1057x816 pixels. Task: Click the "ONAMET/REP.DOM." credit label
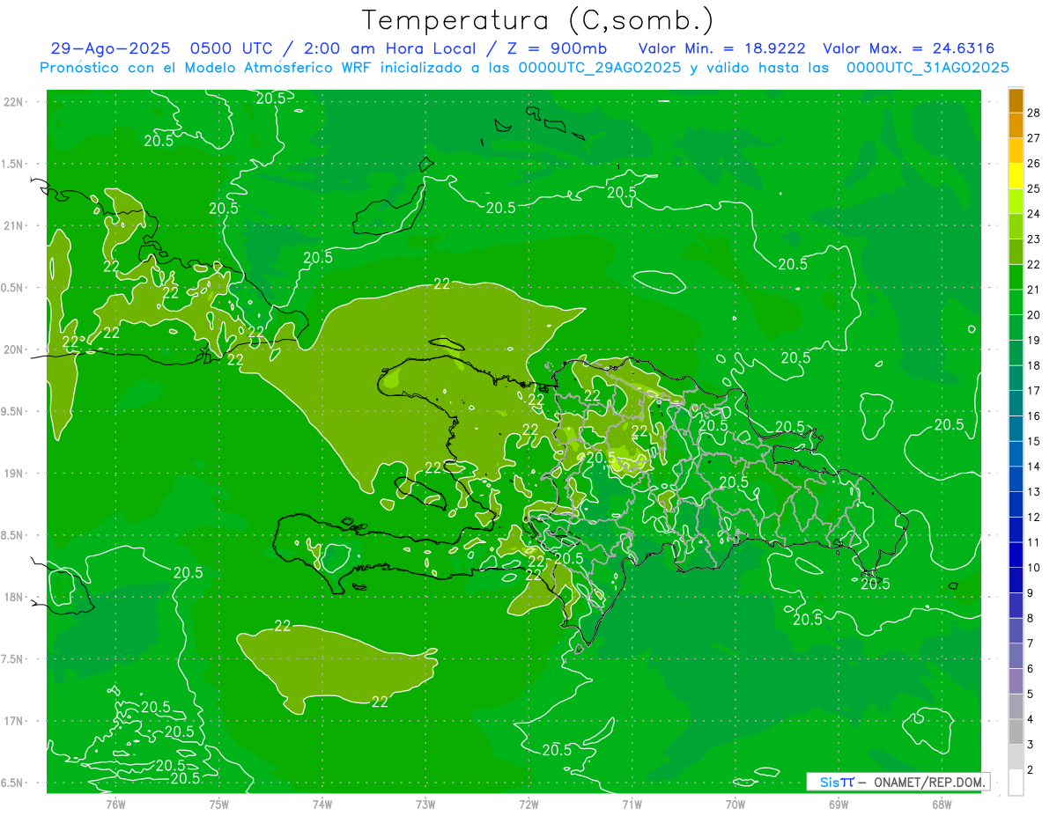point(930,782)
